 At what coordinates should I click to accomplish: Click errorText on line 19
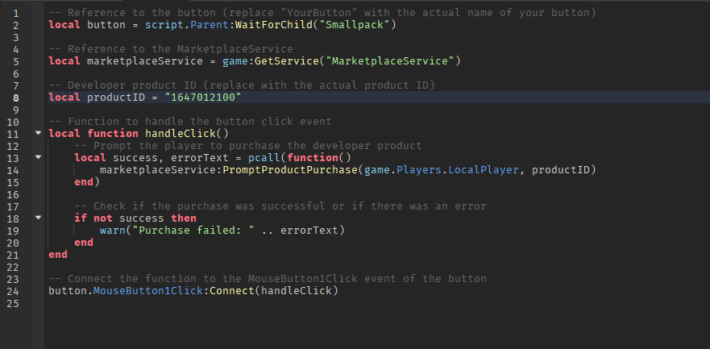[309, 231]
